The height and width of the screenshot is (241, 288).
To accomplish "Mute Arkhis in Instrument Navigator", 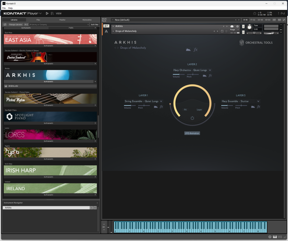I will tap(95, 208).
